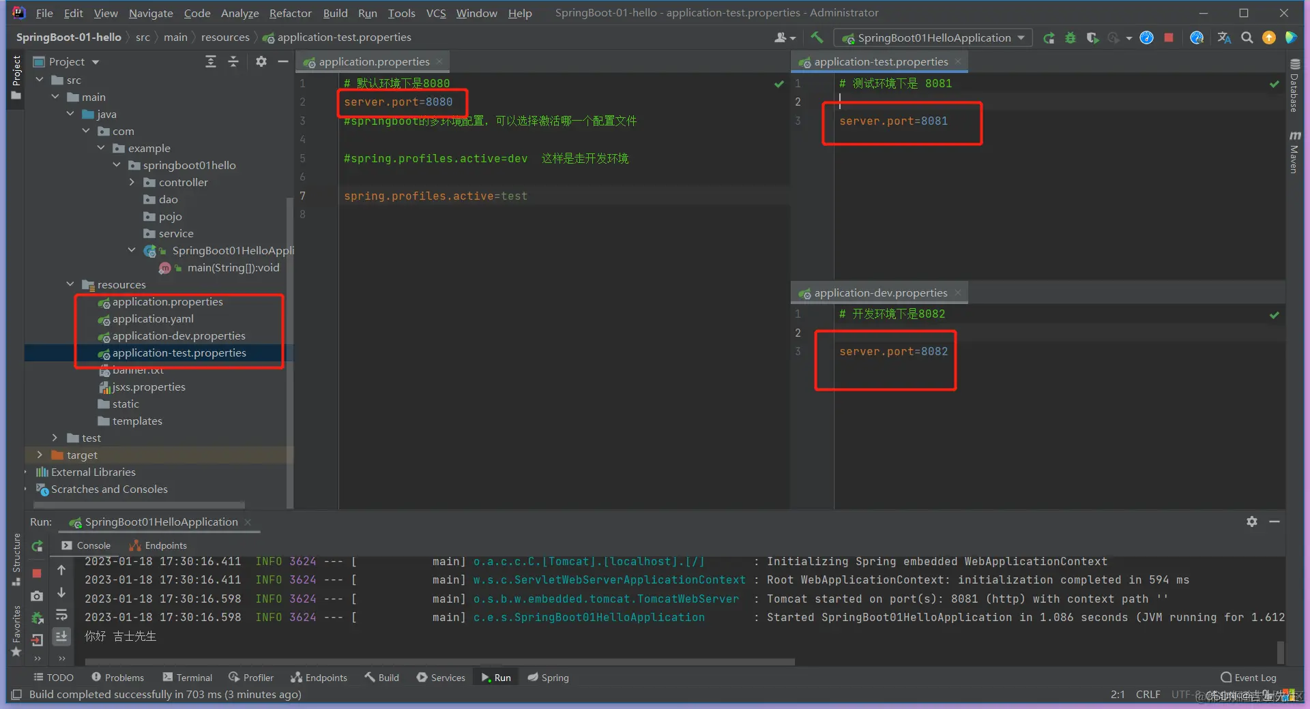Hide the Project tool window
This screenshot has width=1310, height=709.
(283, 62)
